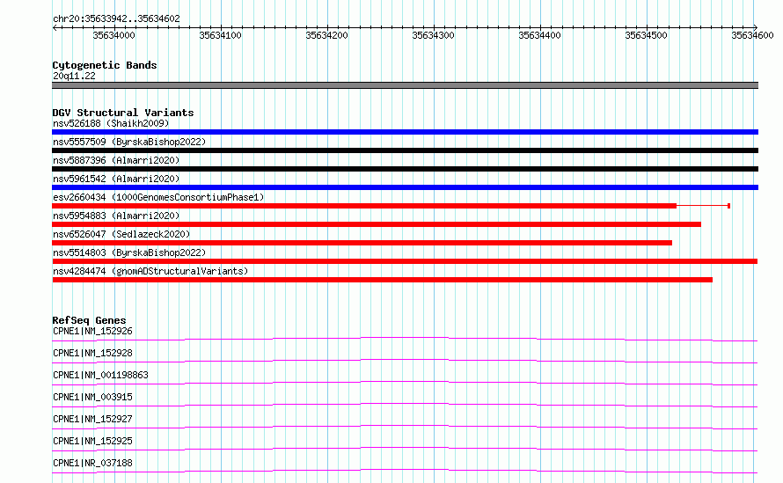Select the magenta intron line of NM_152928
Viewport: 783px width, 483px height.
click(x=405, y=360)
